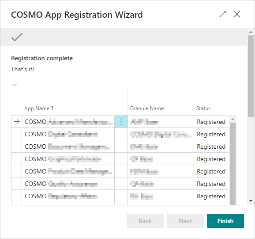
Task: Select the Status column header
Action: (x=203, y=108)
